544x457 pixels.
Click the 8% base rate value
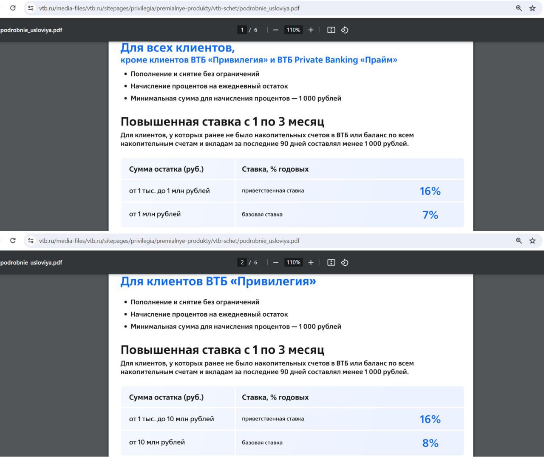coord(430,443)
